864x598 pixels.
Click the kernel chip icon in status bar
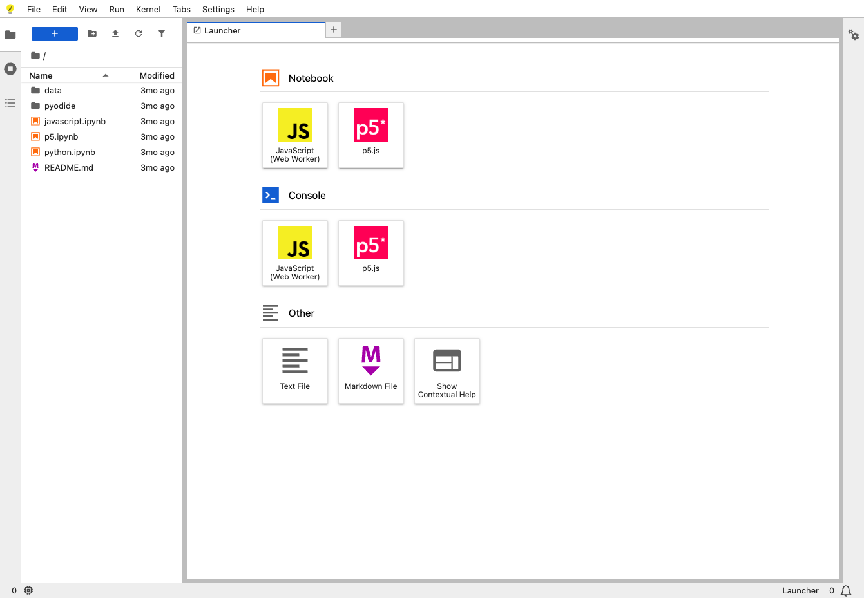click(x=28, y=590)
